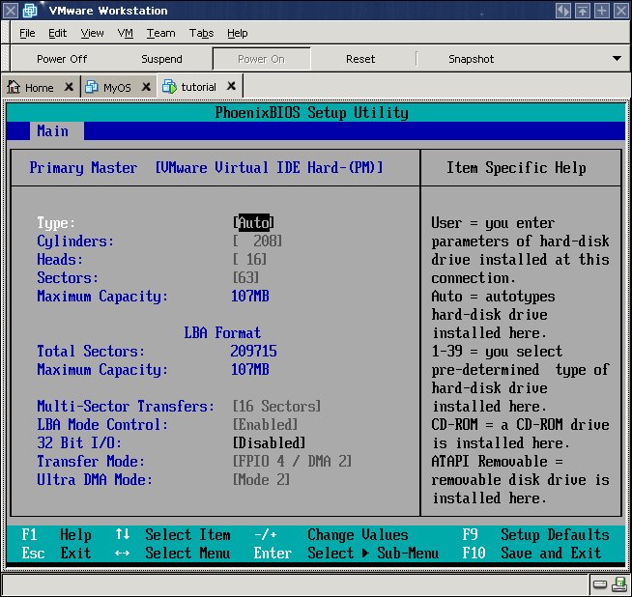The image size is (632, 597).
Task: Select the Type Auto value field
Action: (x=253, y=223)
